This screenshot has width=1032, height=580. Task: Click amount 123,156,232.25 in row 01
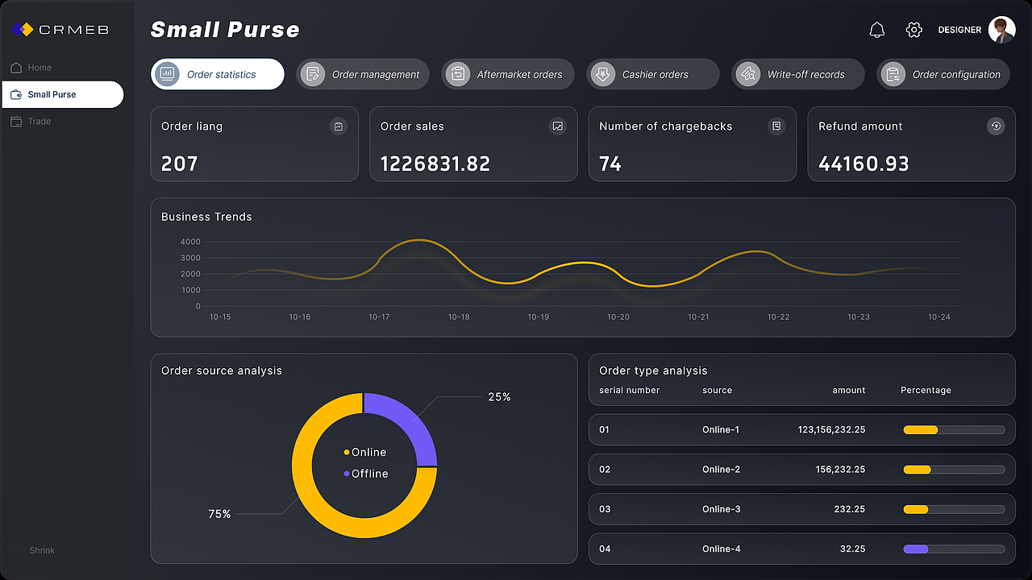pyautogui.click(x=831, y=430)
